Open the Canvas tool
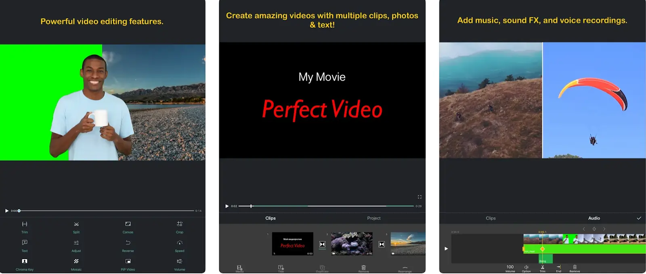The image size is (646, 274). (x=128, y=227)
